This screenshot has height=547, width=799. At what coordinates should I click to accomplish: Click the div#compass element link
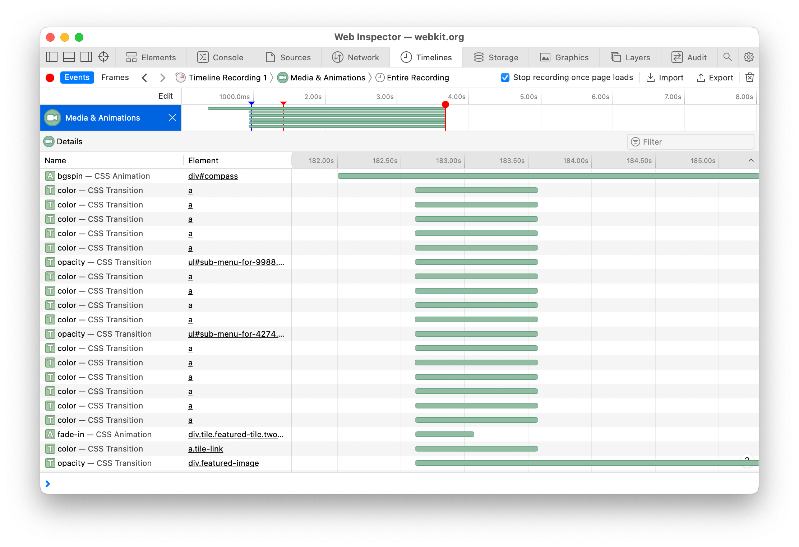click(x=213, y=176)
